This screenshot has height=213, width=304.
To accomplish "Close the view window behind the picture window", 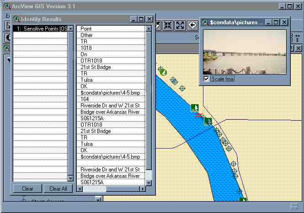I will pos(299,48).
